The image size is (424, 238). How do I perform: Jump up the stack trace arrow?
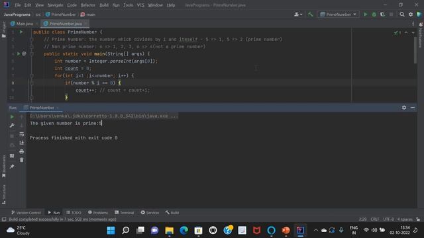click(x=22, y=117)
